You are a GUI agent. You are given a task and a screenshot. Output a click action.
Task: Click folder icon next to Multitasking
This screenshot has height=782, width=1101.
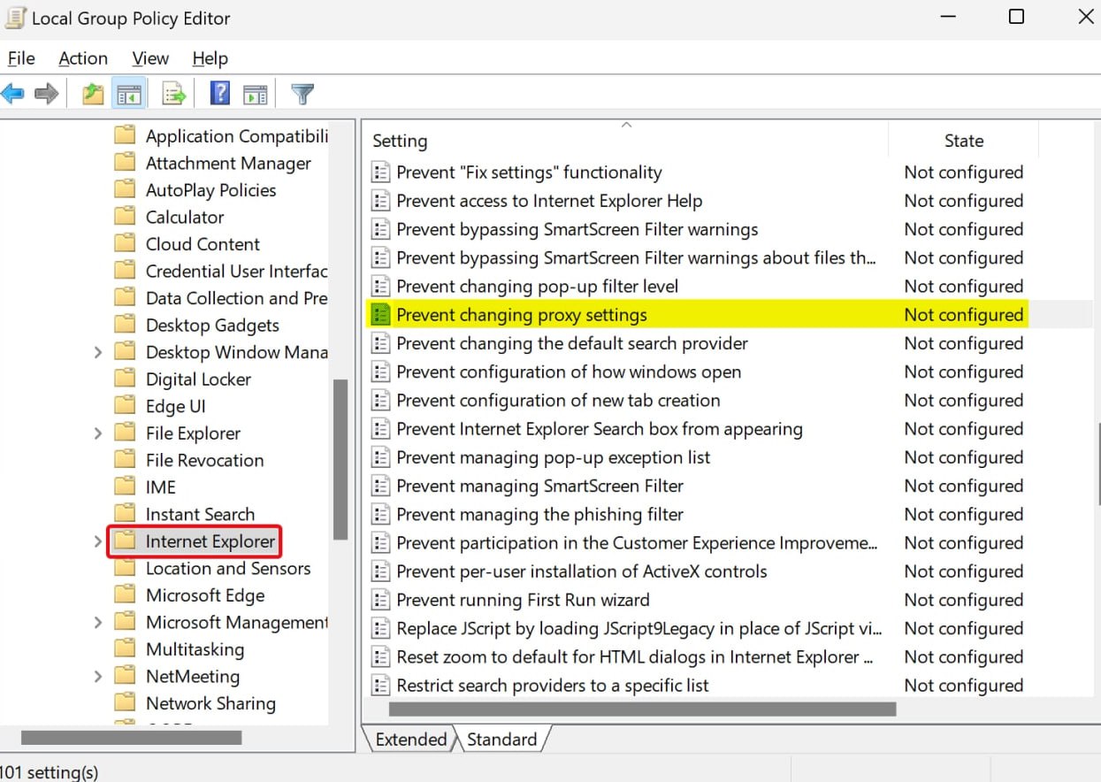click(x=126, y=649)
